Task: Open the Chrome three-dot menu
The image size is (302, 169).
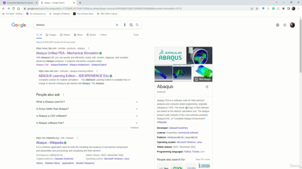Action: pos(299,8)
